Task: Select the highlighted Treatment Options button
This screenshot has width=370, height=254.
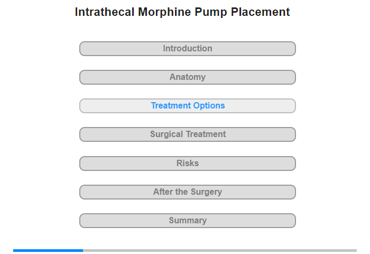Action: tap(187, 106)
